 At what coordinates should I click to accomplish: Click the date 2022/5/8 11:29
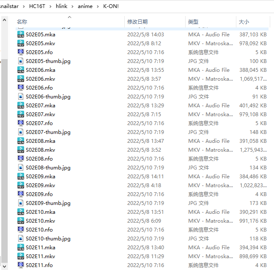pos(145,256)
